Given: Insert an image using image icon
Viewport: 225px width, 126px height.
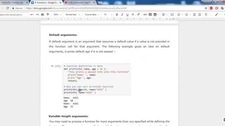Looking at the screenshot, I should [155, 15].
